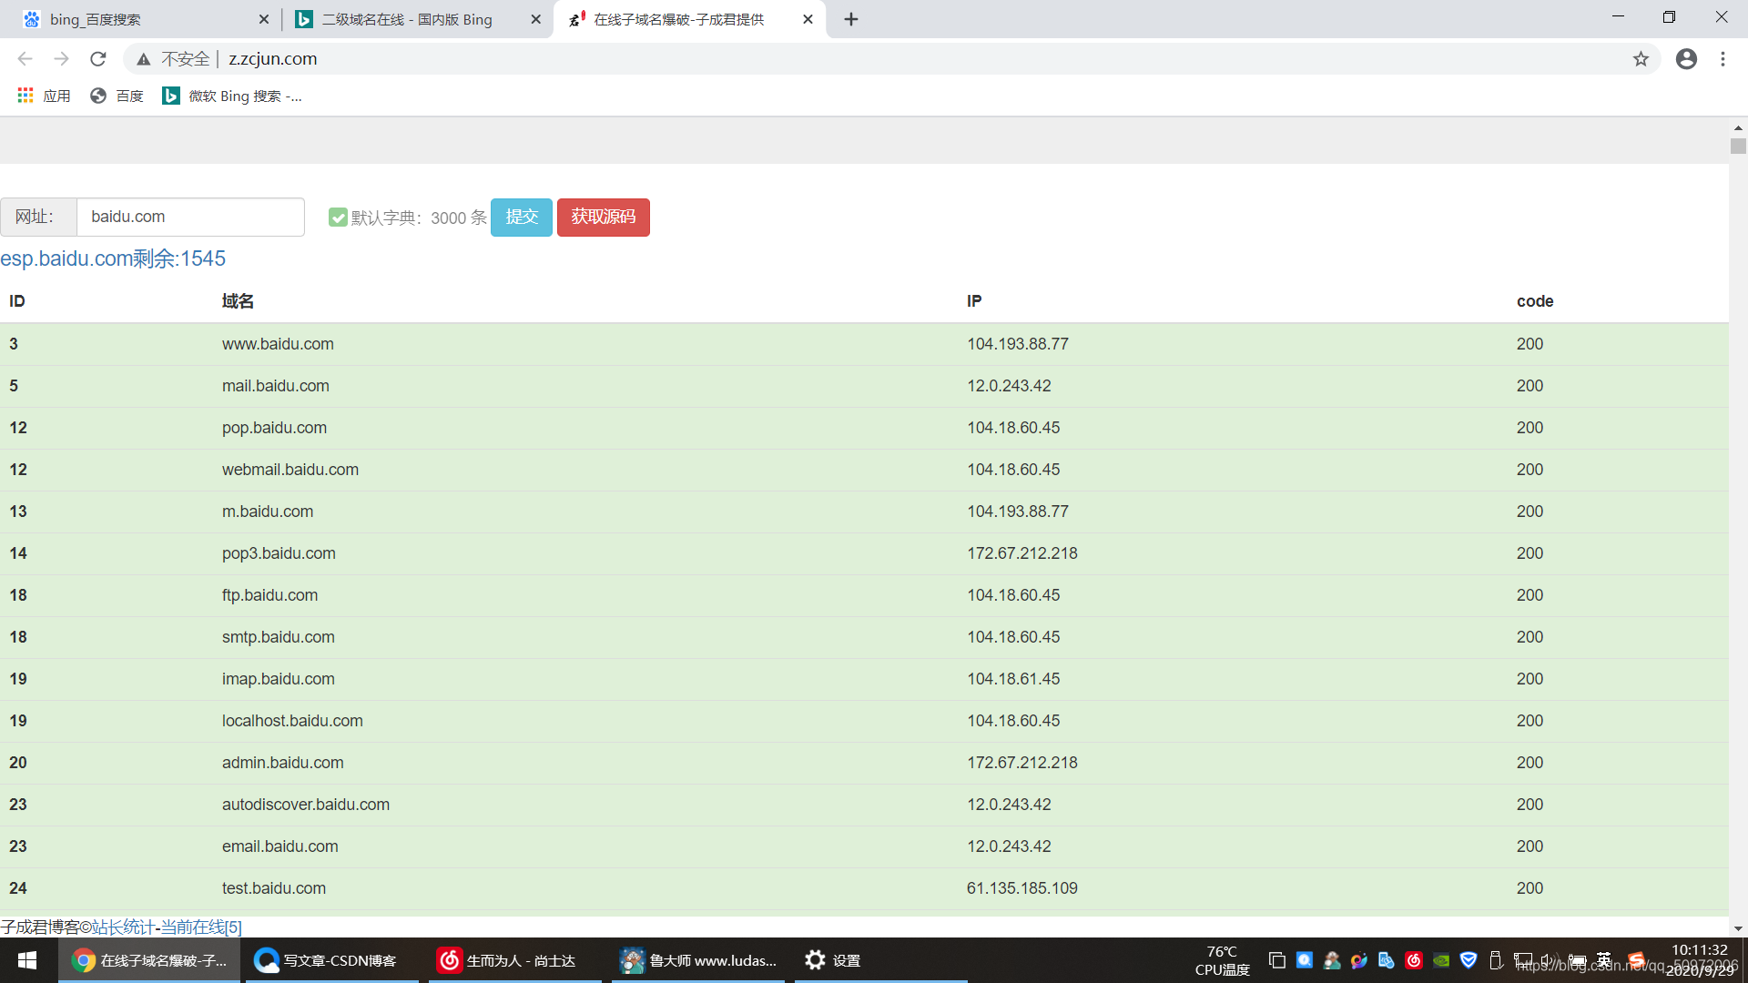Click the blue 提交 button
This screenshot has height=983, width=1748.
click(x=522, y=218)
